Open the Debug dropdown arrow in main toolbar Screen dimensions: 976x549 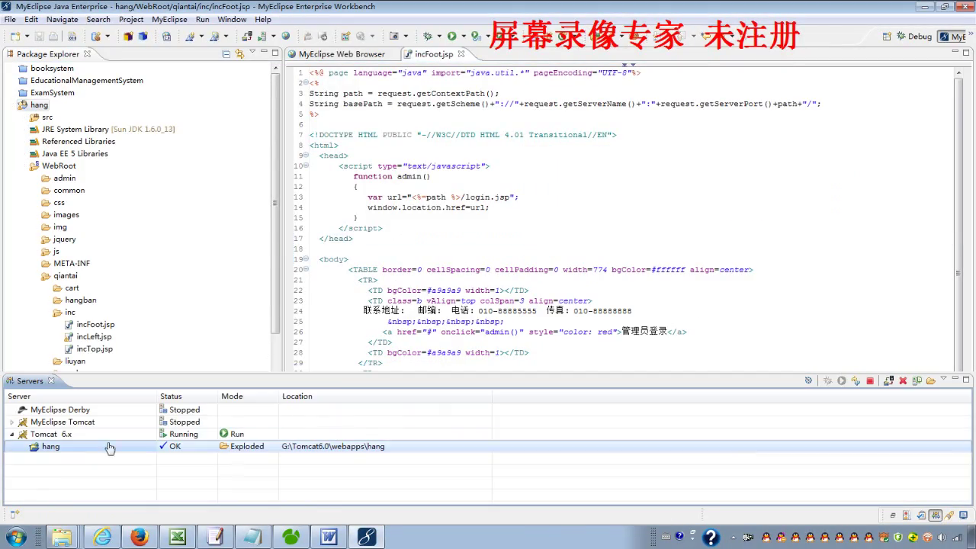pos(439,36)
